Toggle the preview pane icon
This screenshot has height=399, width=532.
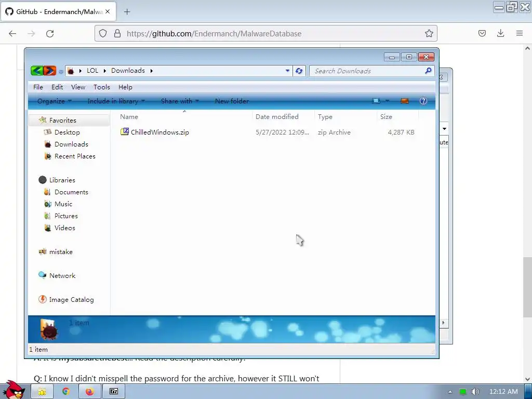[404, 101]
